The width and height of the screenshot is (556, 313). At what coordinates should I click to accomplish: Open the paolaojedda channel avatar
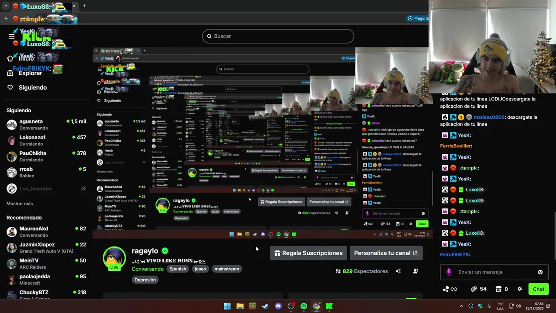pyautogui.click(x=12, y=280)
